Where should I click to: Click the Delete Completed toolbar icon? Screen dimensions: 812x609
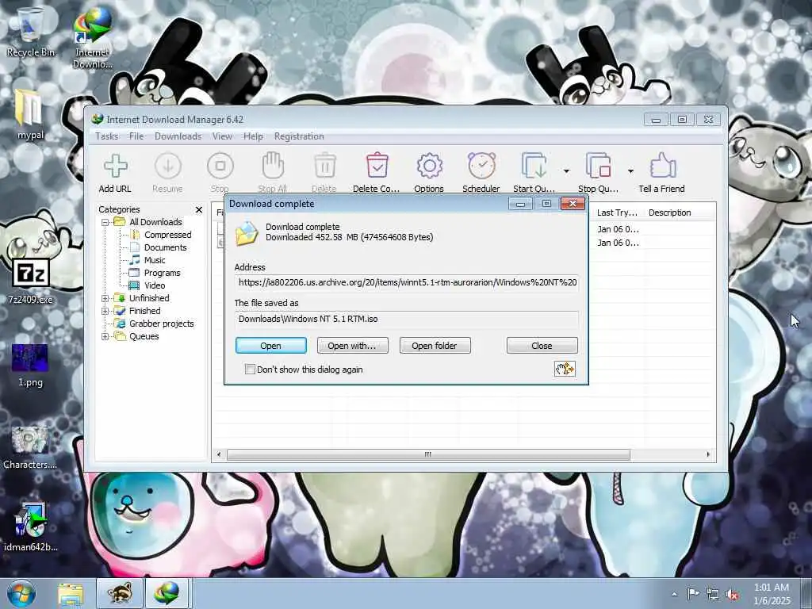(377, 166)
